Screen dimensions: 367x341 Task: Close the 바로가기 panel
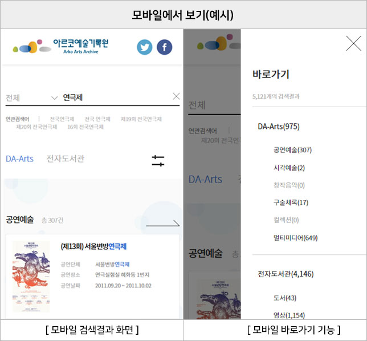(x=354, y=43)
